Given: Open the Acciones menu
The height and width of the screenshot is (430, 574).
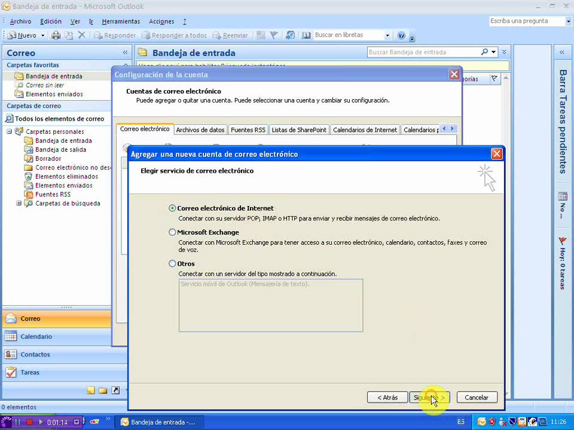Looking at the screenshot, I should [161, 21].
